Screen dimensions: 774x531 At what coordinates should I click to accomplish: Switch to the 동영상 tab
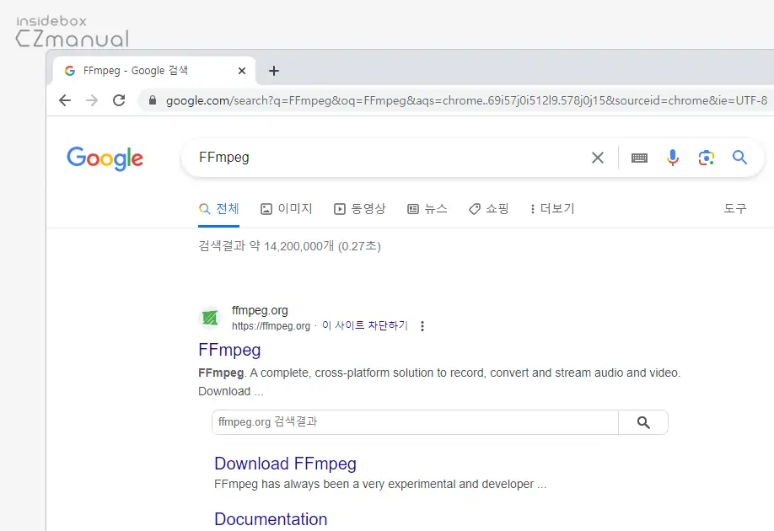pyautogui.click(x=359, y=209)
